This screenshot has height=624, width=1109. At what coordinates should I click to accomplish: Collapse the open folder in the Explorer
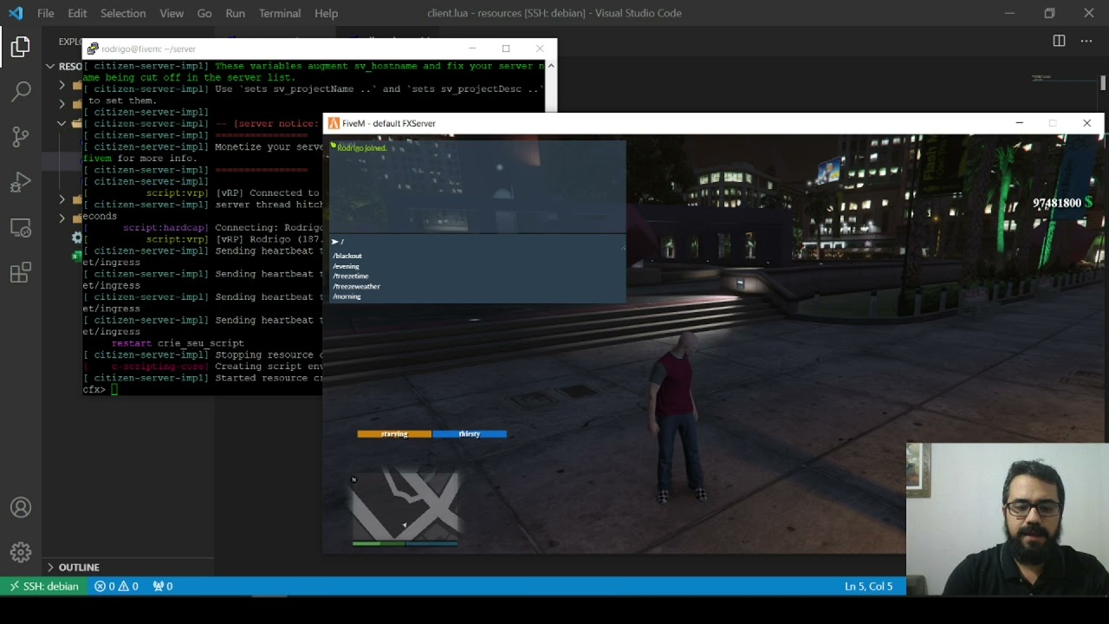tap(62, 123)
